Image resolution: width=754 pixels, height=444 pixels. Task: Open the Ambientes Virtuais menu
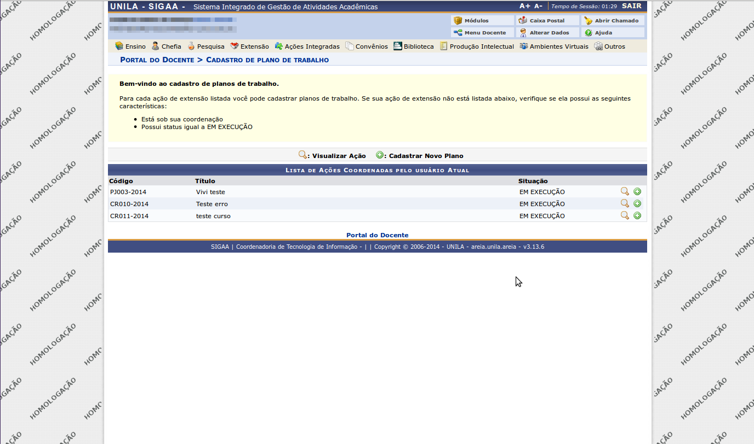point(559,46)
